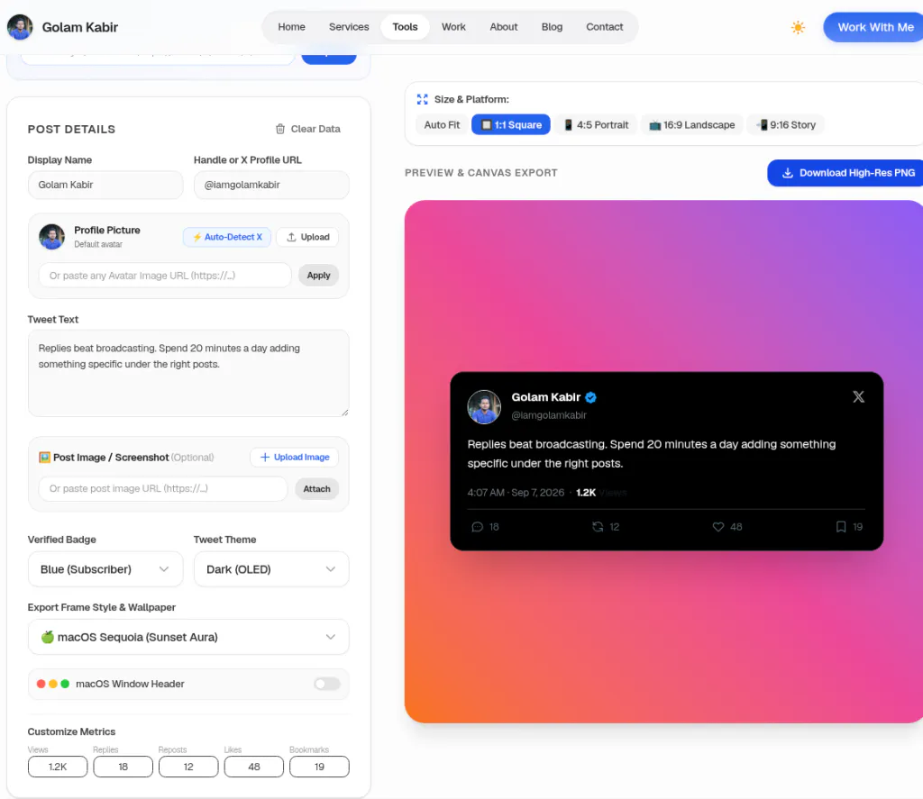Open Services nav item
Image resolution: width=923 pixels, height=799 pixels.
pyautogui.click(x=349, y=27)
